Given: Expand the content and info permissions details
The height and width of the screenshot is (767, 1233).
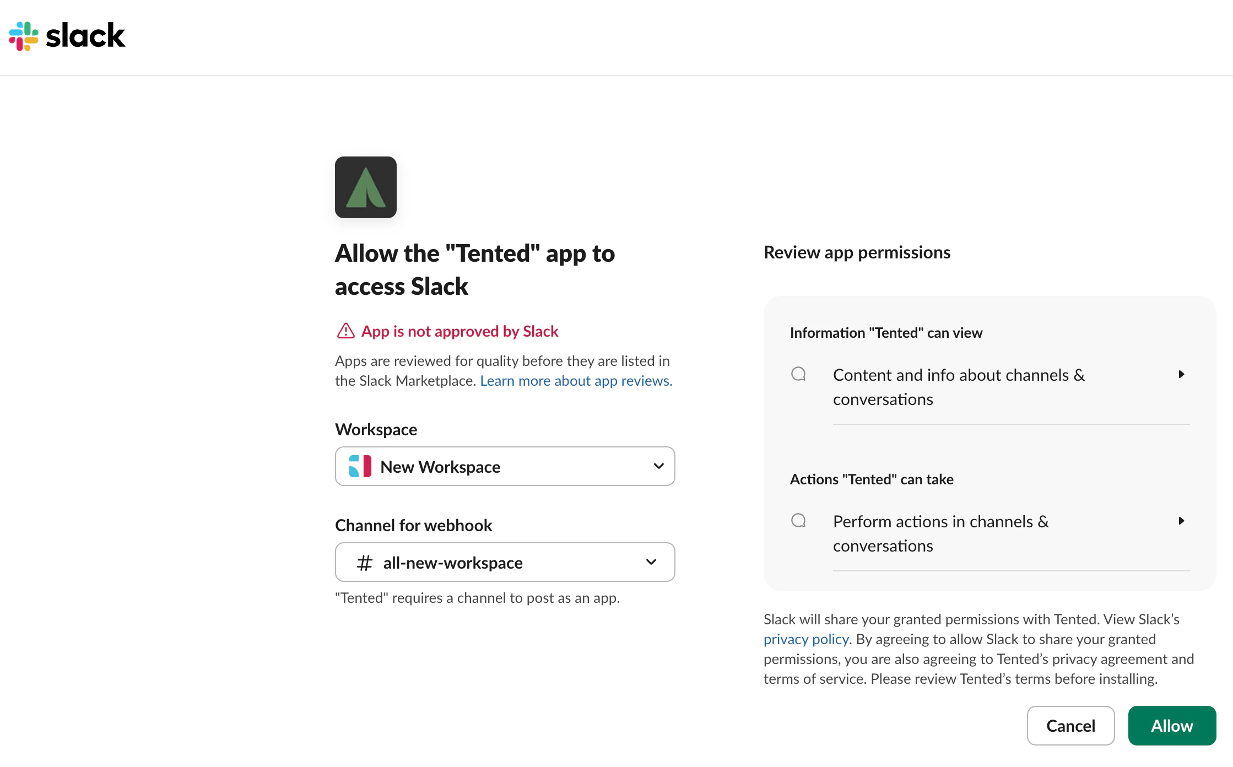Looking at the screenshot, I should pyautogui.click(x=1181, y=374).
